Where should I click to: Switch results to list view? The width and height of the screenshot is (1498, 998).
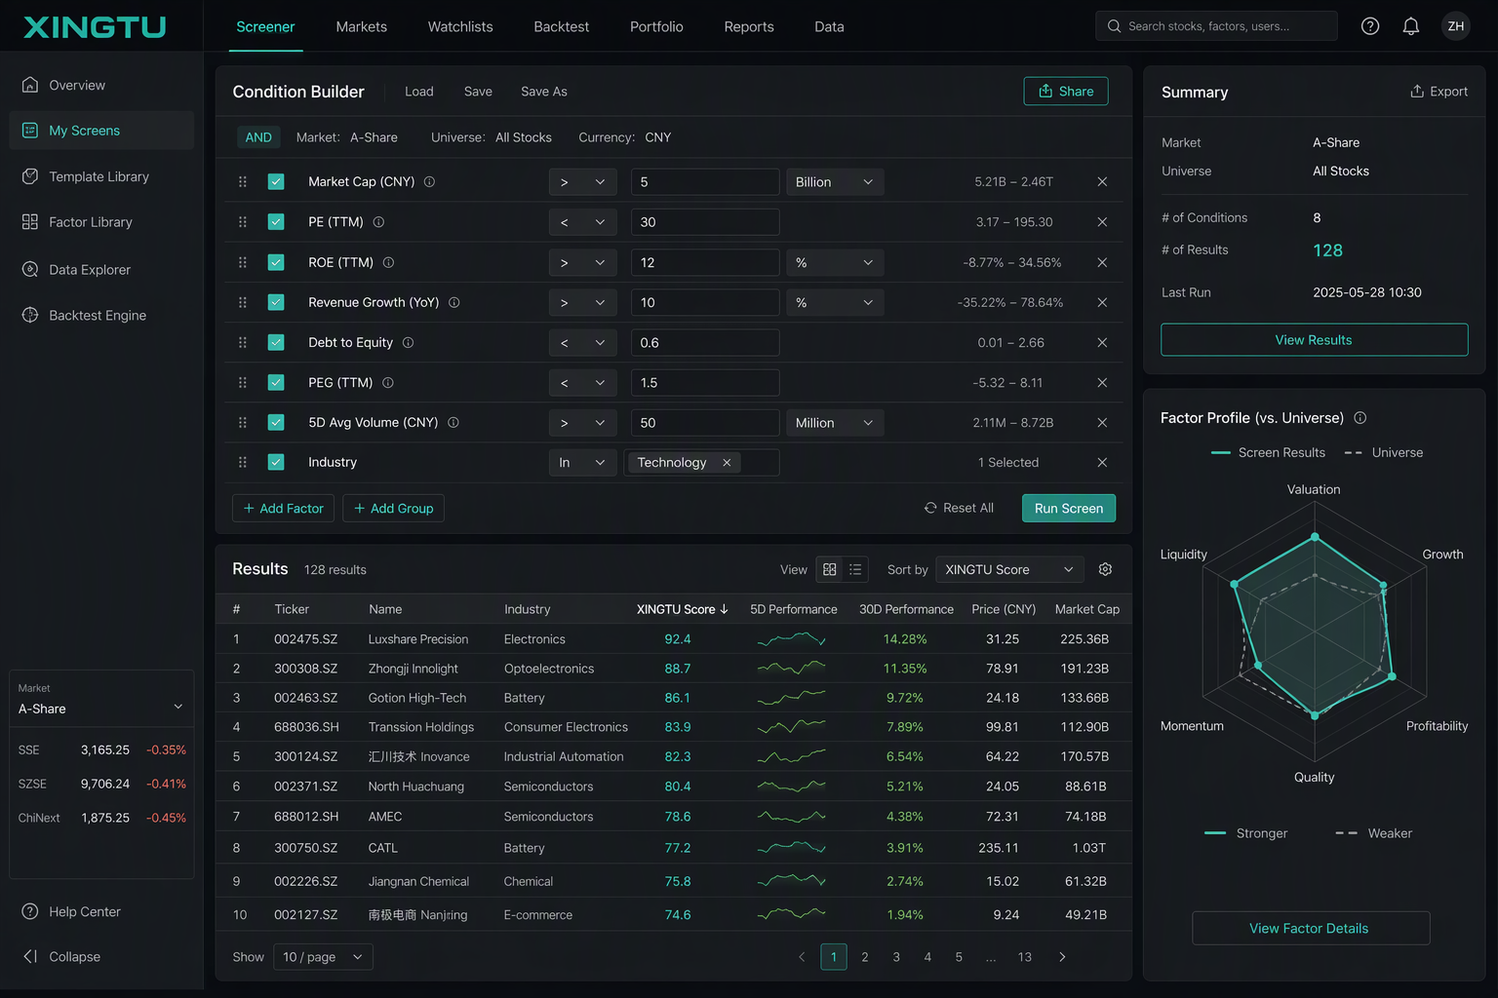tap(855, 570)
